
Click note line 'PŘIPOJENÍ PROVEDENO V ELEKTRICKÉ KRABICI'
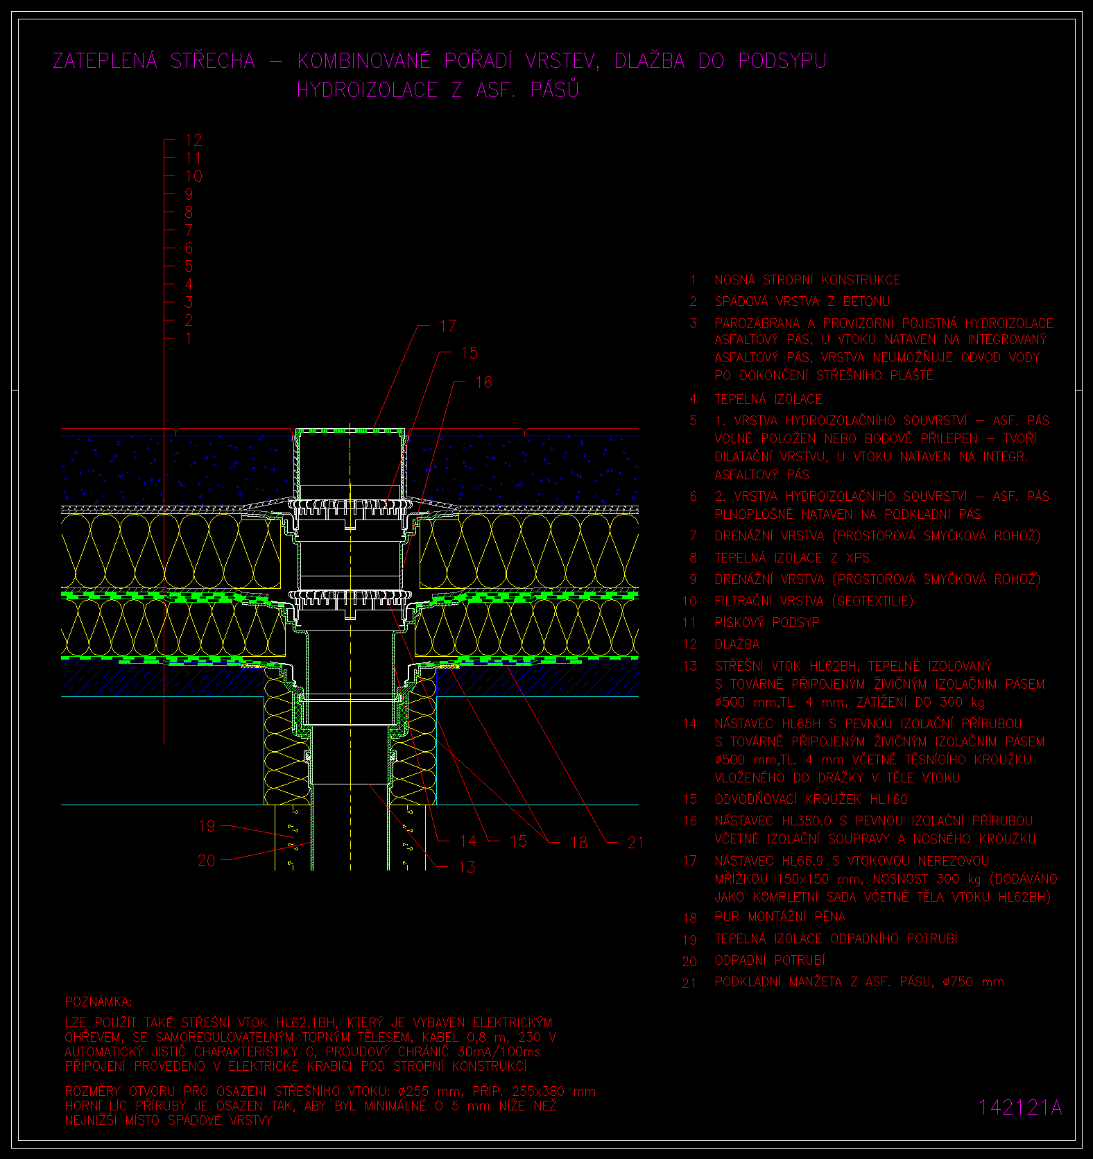pyautogui.click(x=296, y=1067)
